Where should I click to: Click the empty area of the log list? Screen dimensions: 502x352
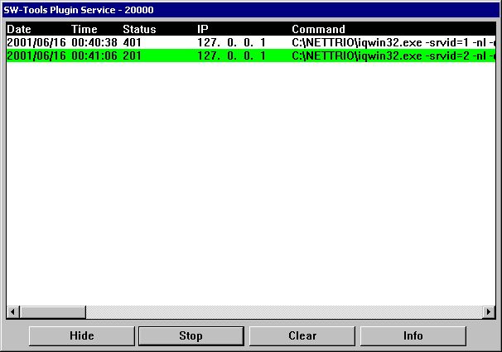point(249,182)
